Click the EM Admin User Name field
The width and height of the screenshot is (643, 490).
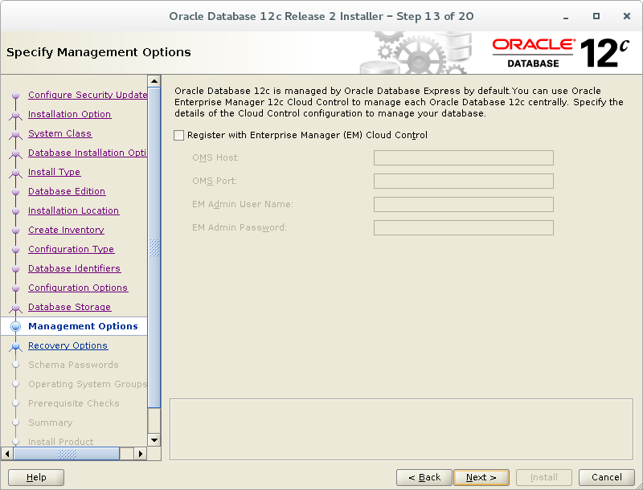[x=464, y=205]
